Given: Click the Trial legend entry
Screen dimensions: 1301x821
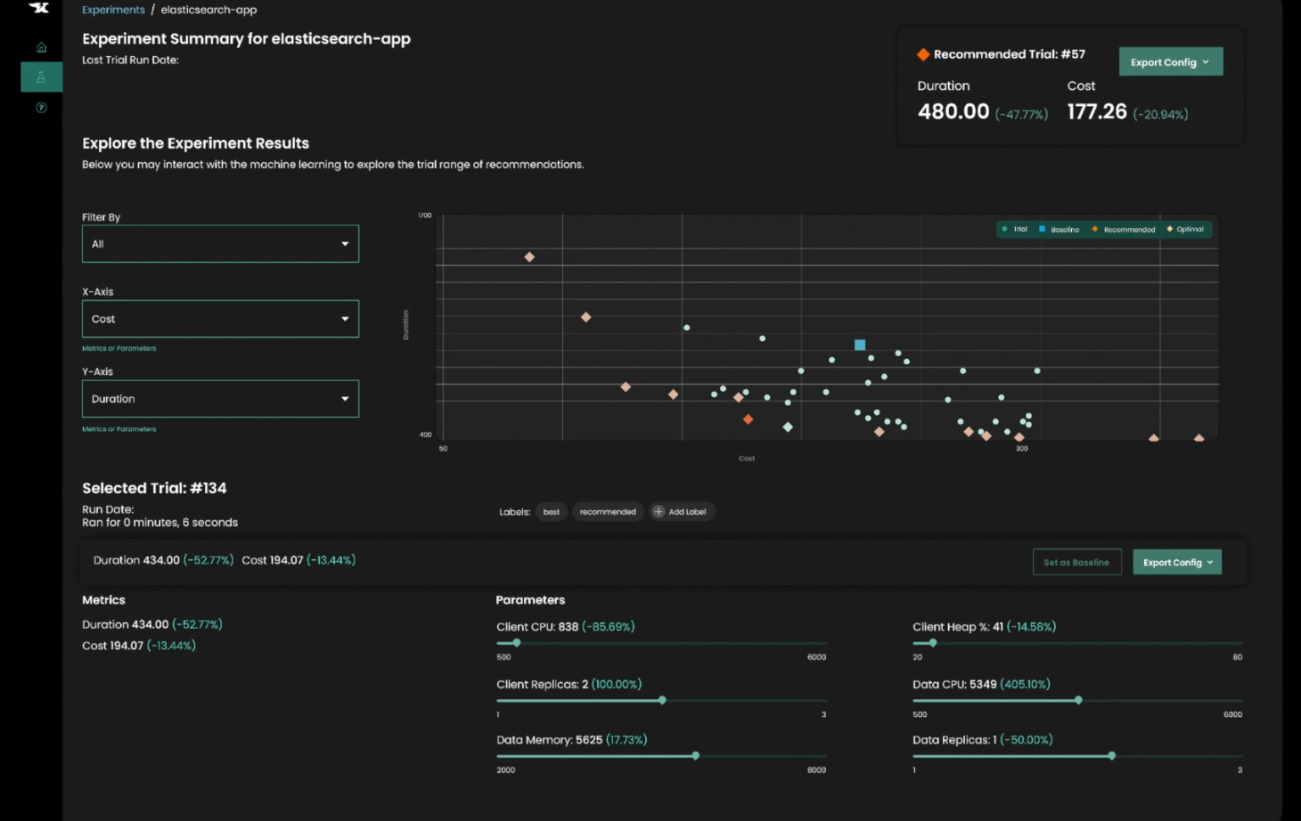Looking at the screenshot, I should point(1014,229).
